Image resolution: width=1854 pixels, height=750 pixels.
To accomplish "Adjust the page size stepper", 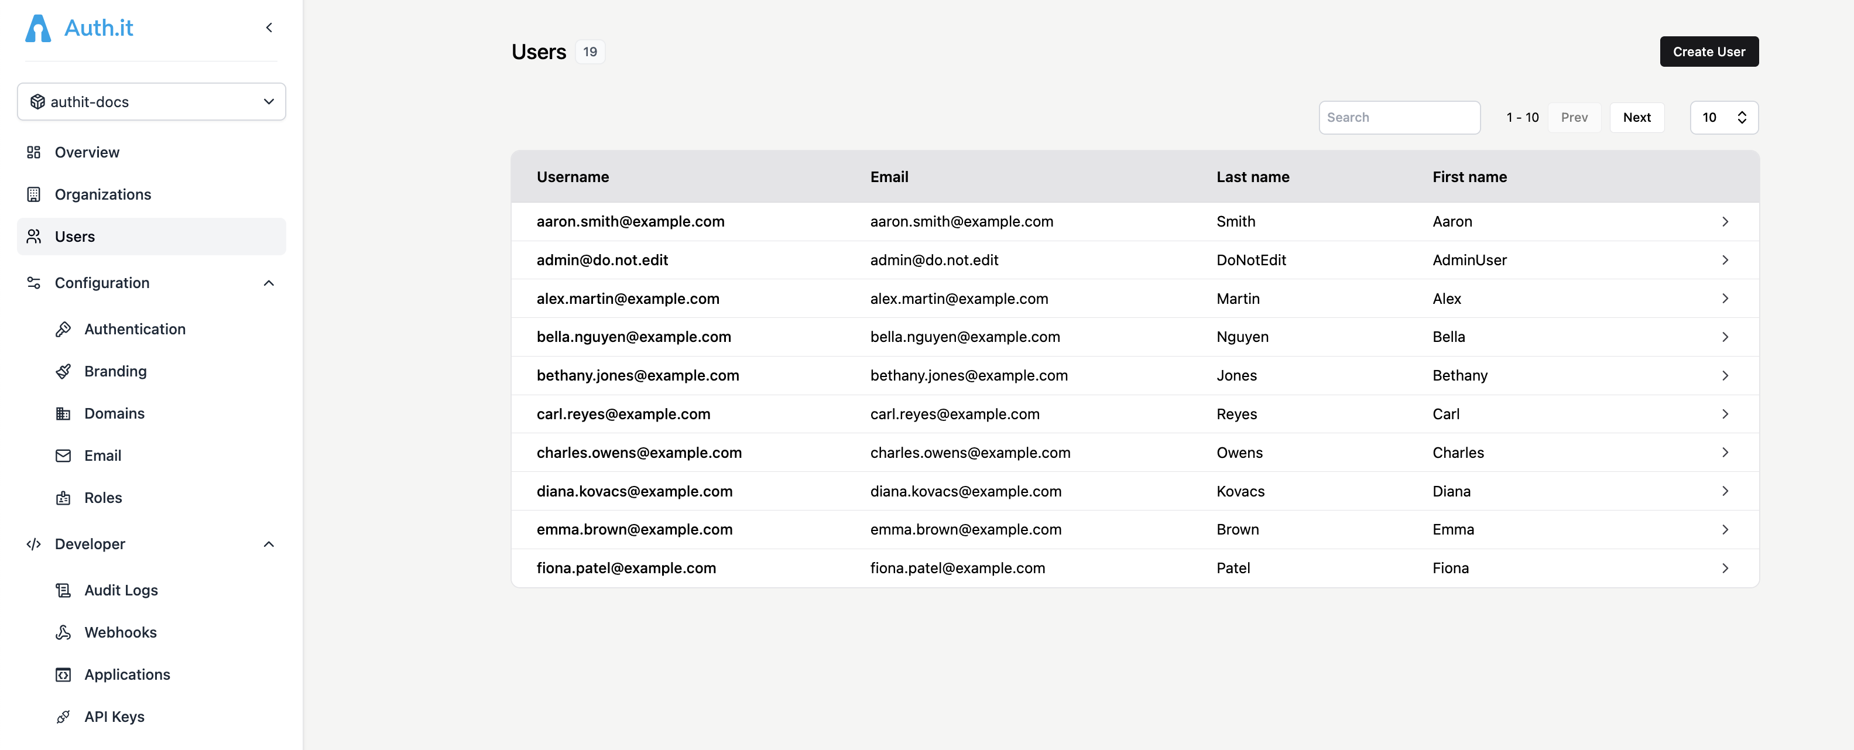I will coord(1742,117).
